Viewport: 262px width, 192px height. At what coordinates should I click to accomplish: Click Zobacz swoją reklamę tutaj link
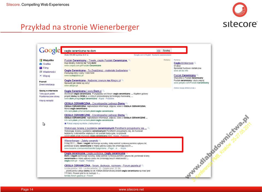point(185,88)
